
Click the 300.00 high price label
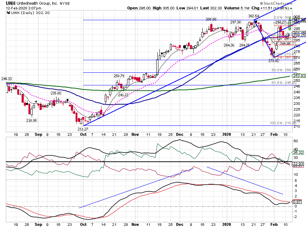click(211, 19)
